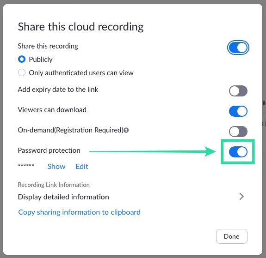This screenshot has height=258, width=266.
Task: Click the Viewers can download label
Action: click(x=52, y=110)
